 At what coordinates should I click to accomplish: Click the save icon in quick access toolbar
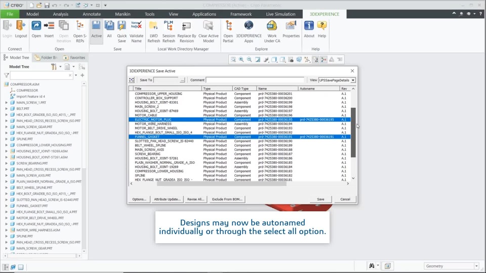(47, 5)
